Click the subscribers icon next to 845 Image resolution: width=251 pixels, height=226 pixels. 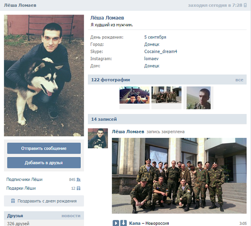pos(79,180)
